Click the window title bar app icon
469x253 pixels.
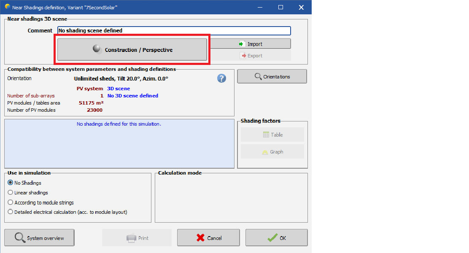(x=7, y=7)
